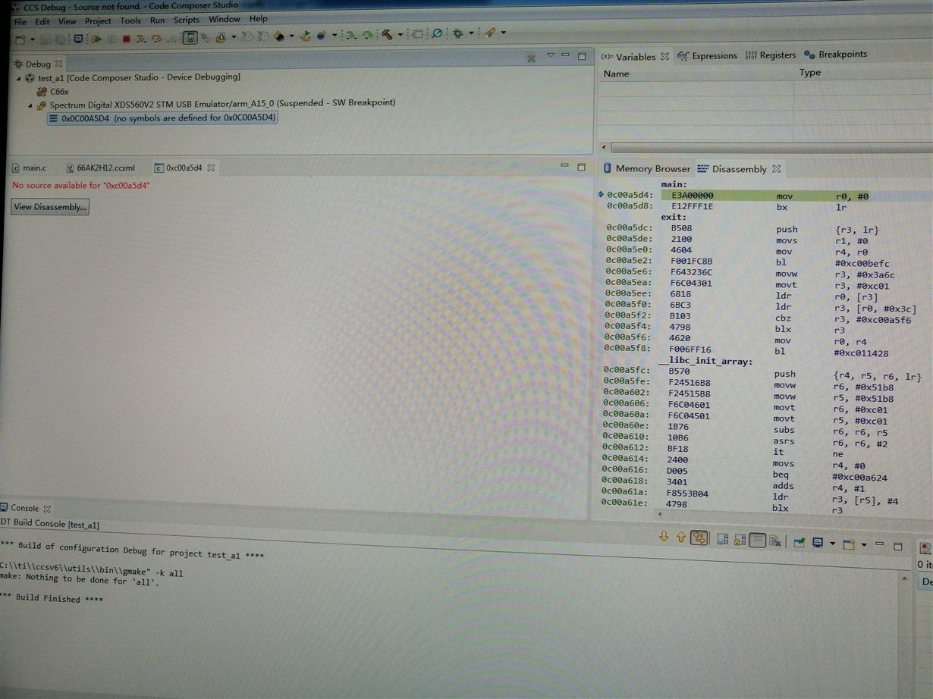The height and width of the screenshot is (699, 933).
Task: Click the New file toolbar icon
Action: click(x=20, y=38)
